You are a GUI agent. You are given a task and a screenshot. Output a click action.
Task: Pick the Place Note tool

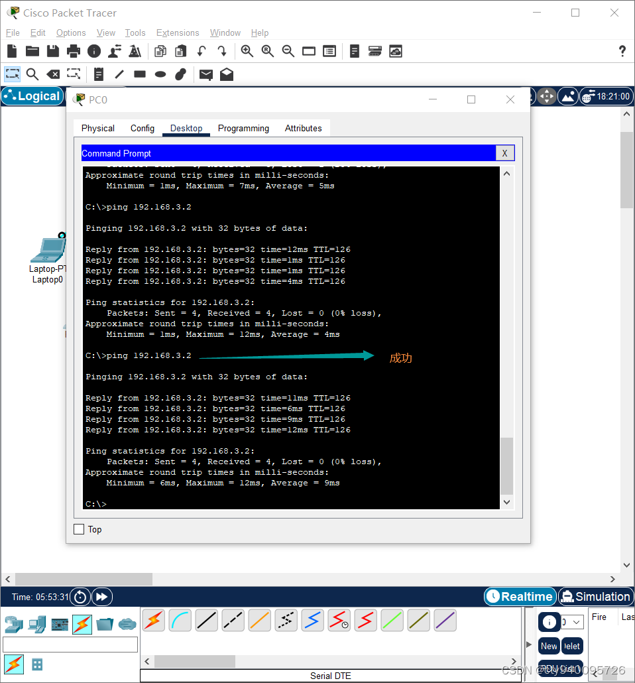point(99,74)
